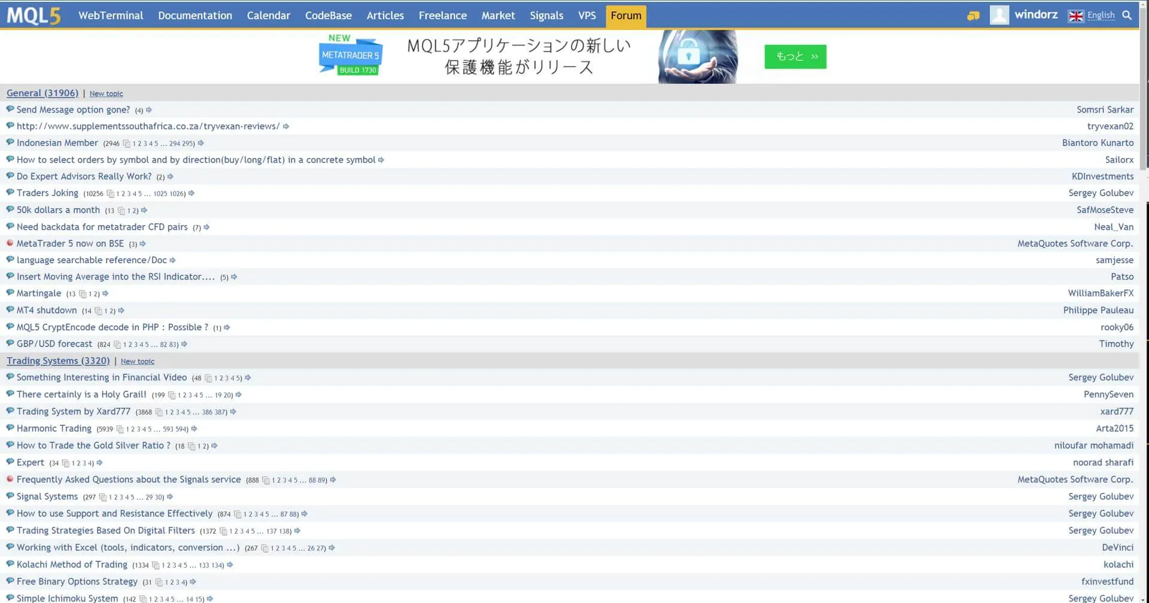Viewport: 1149px width, 603px height.
Task: Go to last post arrow for Traders Joking
Action: (191, 193)
